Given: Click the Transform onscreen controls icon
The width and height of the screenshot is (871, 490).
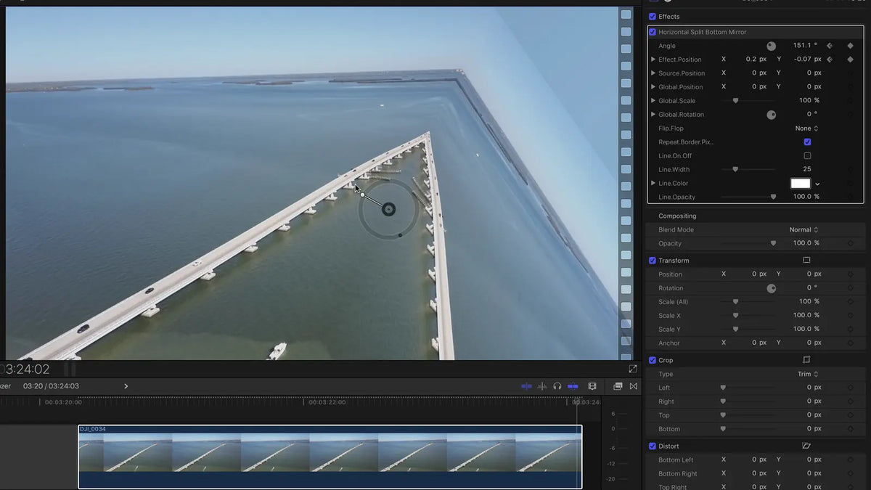Looking at the screenshot, I should point(806,260).
